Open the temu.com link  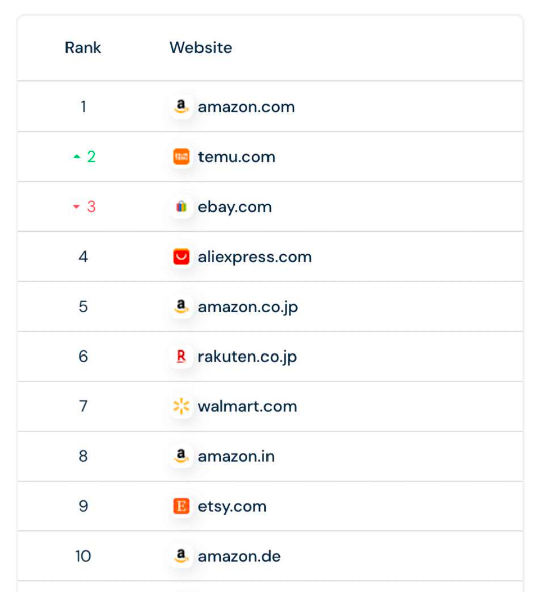click(x=236, y=157)
